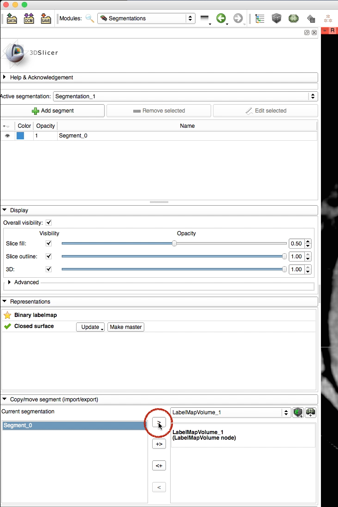
Task: Click the mesh create model hierarchy icon
Action: (x=310, y=412)
